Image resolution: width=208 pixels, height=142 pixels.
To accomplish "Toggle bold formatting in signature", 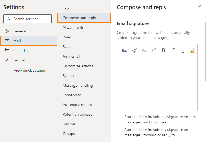I will click(163, 50).
